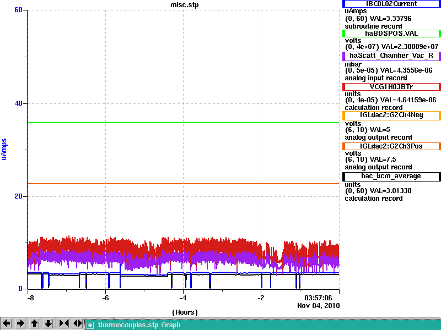Select the haScatt_Chamber_Vac_R legend entry

click(391, 56)
